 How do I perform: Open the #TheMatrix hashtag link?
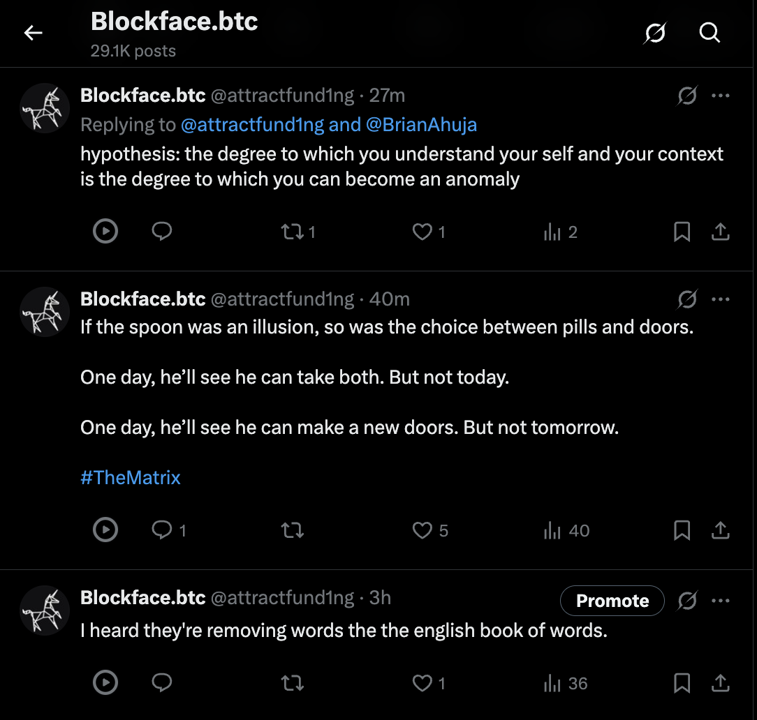pyautogui.click(x=131, y=478)
